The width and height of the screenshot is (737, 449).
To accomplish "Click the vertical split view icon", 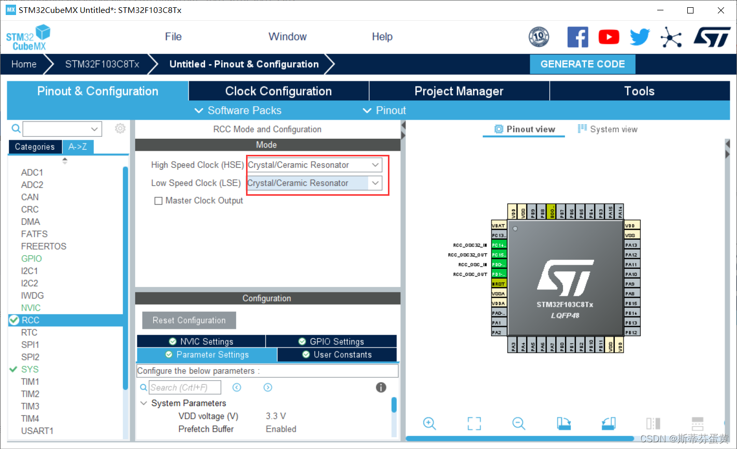I will 653,423.
